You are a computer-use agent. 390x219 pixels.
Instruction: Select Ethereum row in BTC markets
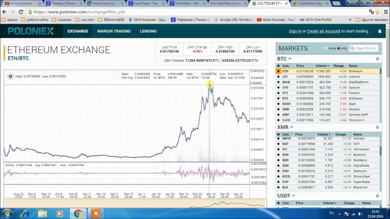tap(328, 71)
